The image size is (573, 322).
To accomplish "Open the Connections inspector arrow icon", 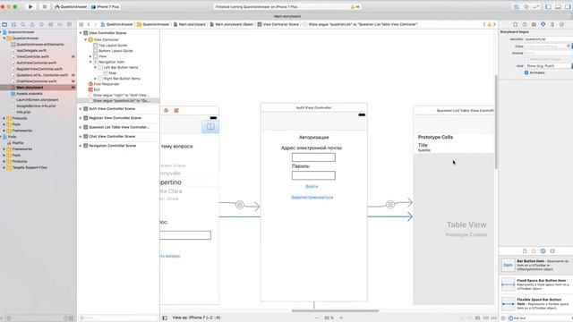I will [561, 24].
